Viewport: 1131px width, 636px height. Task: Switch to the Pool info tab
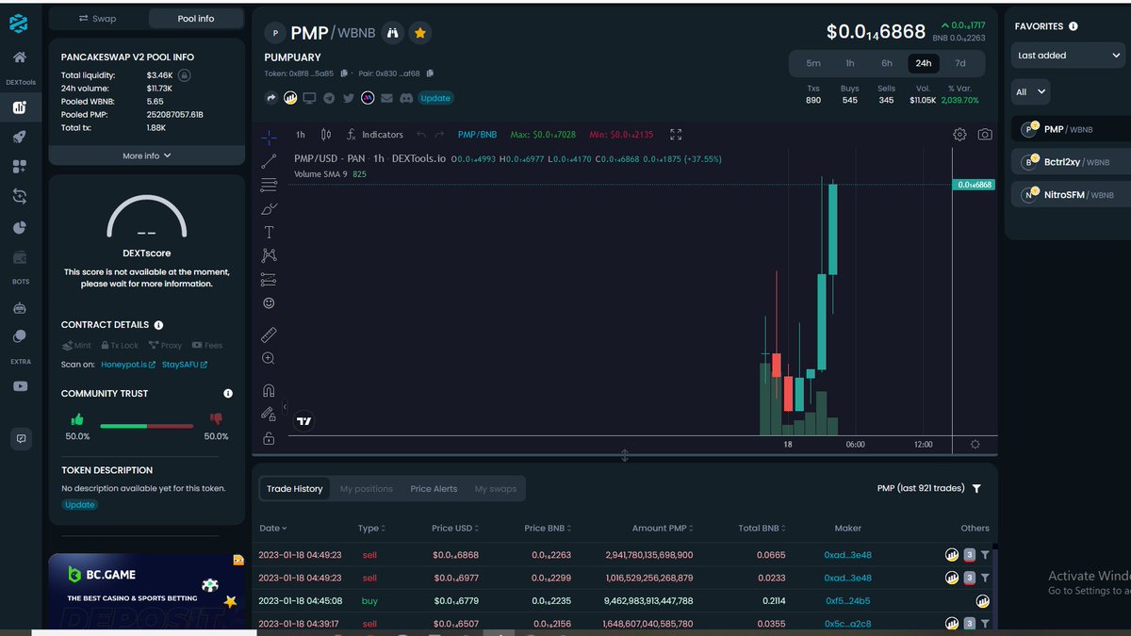point(196,18)
